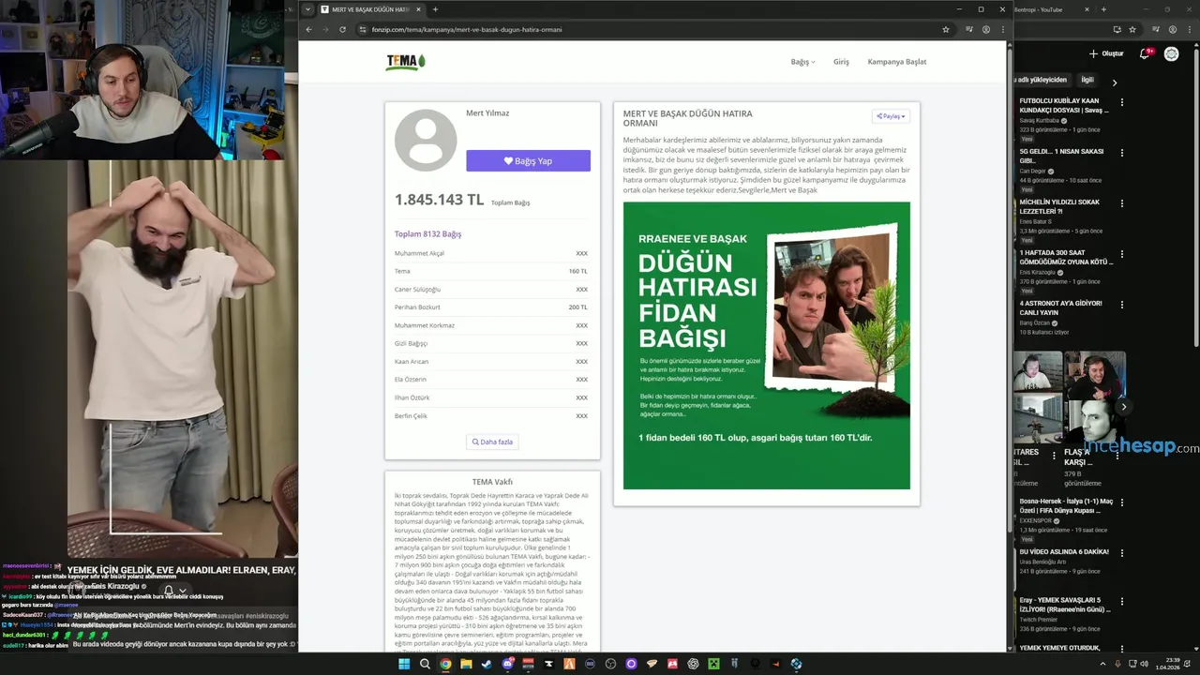Open Google Chrome from the taskbar
Image resolution: width=1200 pixels, height=675 pixels.
(x=445, y=664)
